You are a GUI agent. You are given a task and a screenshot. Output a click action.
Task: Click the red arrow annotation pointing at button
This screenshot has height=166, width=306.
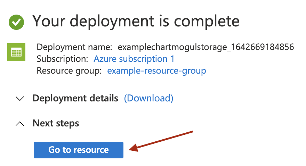[x=161, y=141]
